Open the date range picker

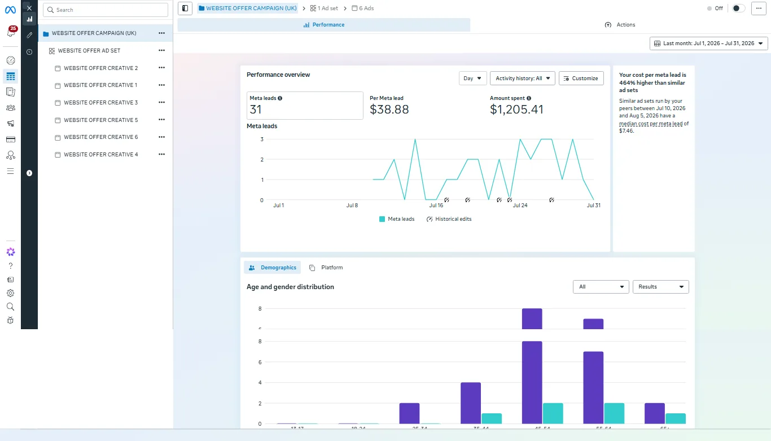tap(709, 43)
